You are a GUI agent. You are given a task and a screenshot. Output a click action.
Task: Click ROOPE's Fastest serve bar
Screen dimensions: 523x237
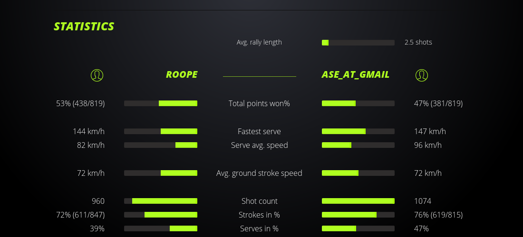pos(161,131)
